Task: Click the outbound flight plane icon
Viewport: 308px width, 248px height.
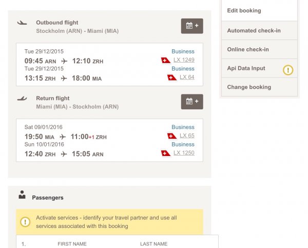Action: pyautogui.click(x=22, y=23)
